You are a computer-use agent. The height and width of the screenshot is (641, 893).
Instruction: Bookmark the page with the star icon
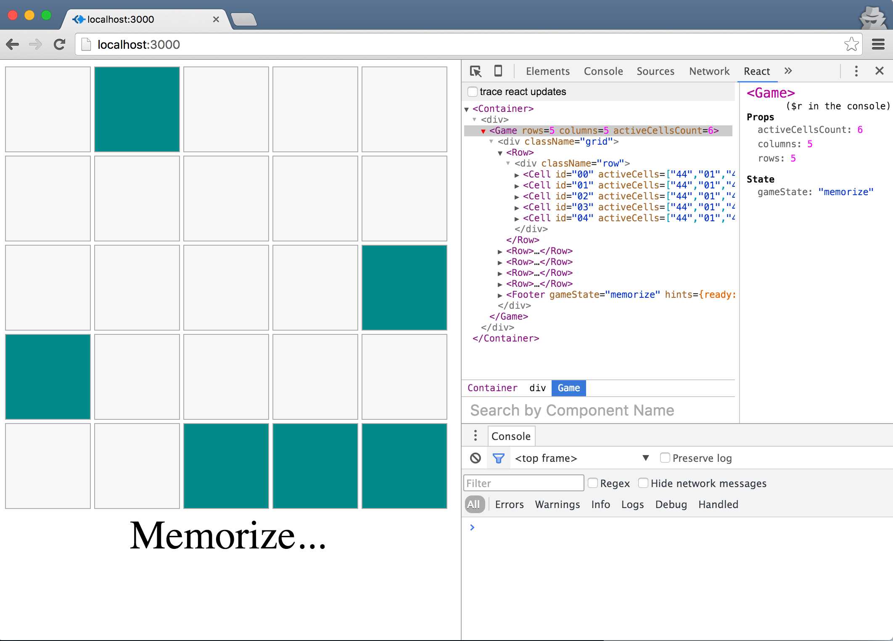pyautogui.click(x=851, y=44)
